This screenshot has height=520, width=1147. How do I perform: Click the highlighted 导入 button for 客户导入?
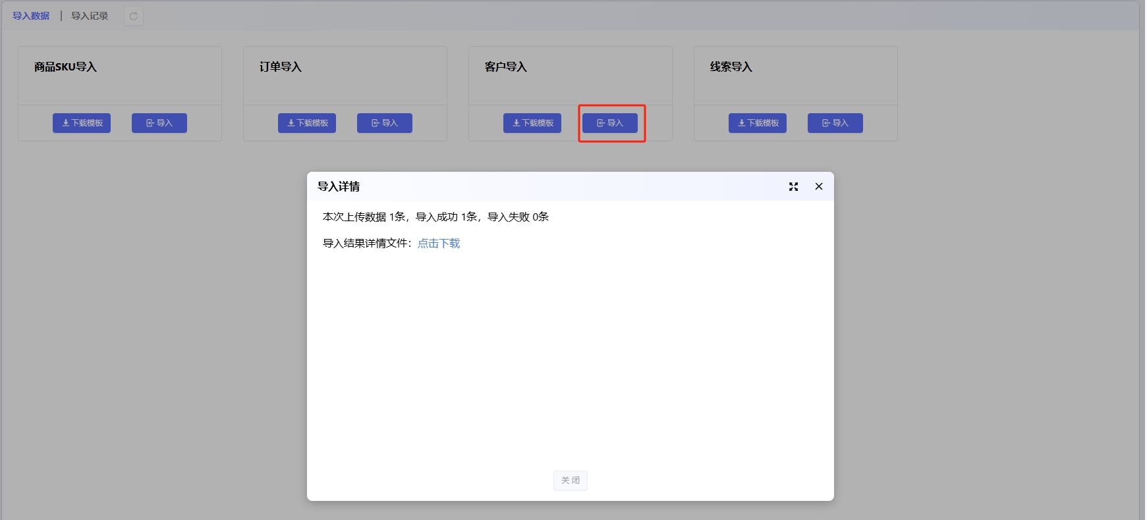(x=610, y=123)
